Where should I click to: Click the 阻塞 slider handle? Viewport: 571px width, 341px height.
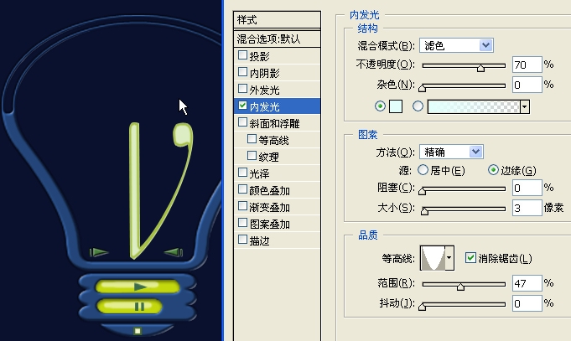click(x=422, y=191)
